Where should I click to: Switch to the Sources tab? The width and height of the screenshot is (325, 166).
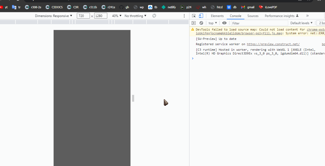point(253,16)
